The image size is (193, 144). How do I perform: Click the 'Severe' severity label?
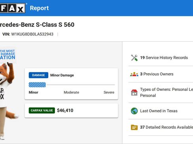109,92
